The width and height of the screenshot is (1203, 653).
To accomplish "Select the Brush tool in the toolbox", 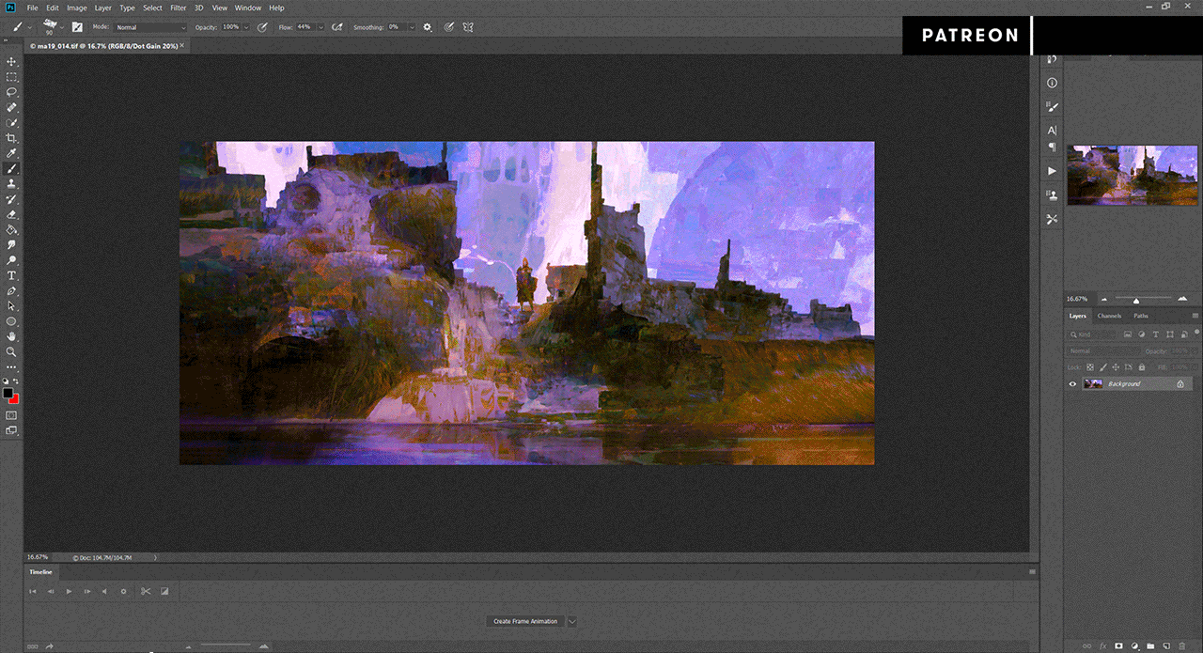I will 11,169.
